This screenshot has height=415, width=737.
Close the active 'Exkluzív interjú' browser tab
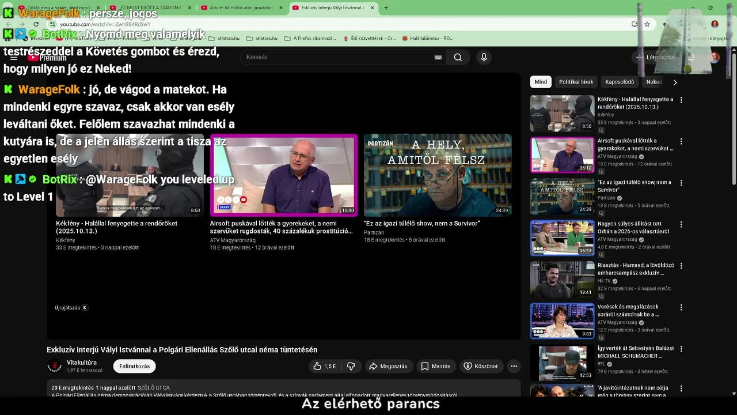click(x=372, y=7)
